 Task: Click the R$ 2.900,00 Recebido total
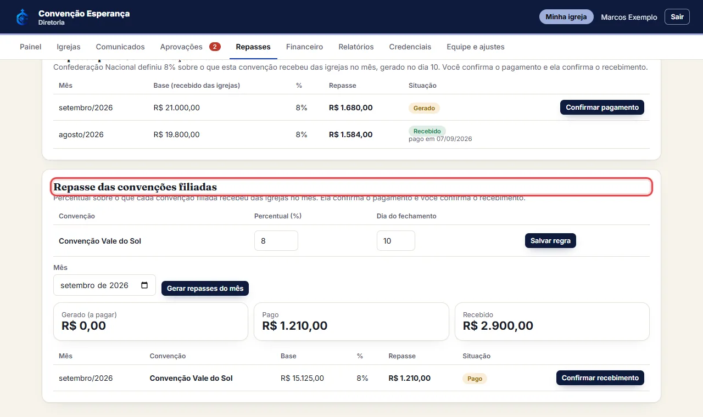pyautogui.click(x=498, y=326)
